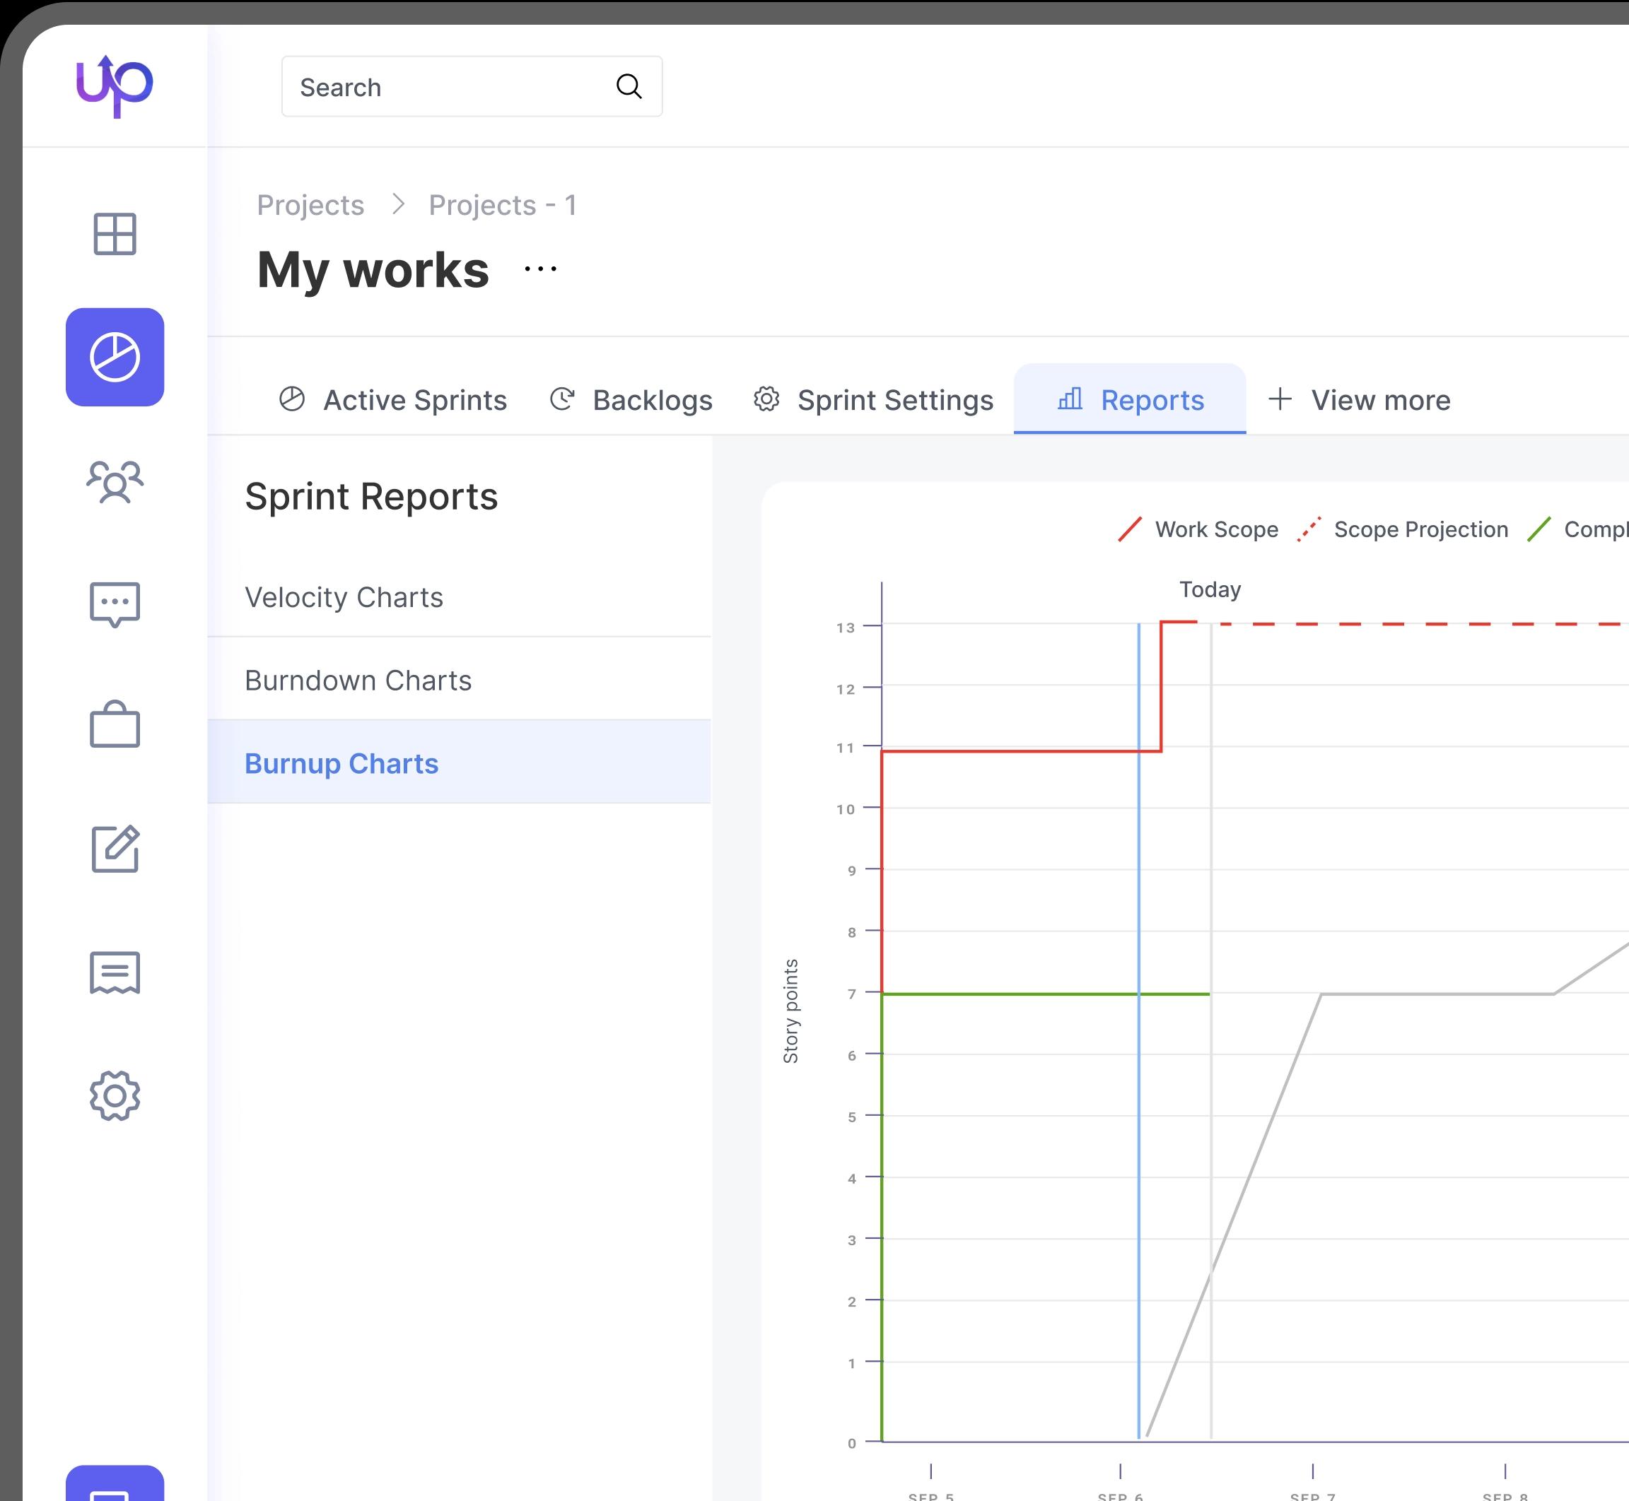The width and height of the screenshot is (1629, 1501).
Task: Open Burndown Charts report
Action: [x=460, y=680]
